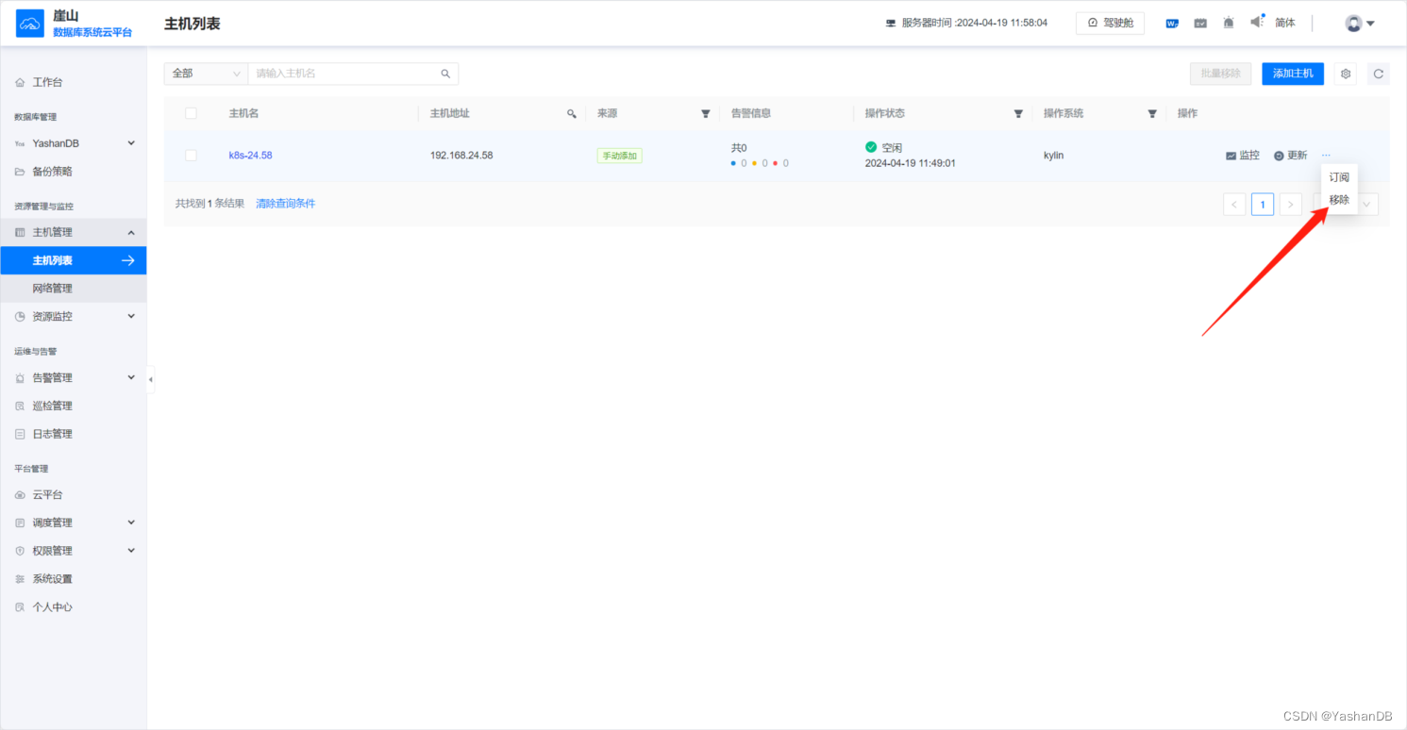Select page 1 in pagination
Image resolution: width=1407 pixels, height=730 pixels.
[1263, 205]
